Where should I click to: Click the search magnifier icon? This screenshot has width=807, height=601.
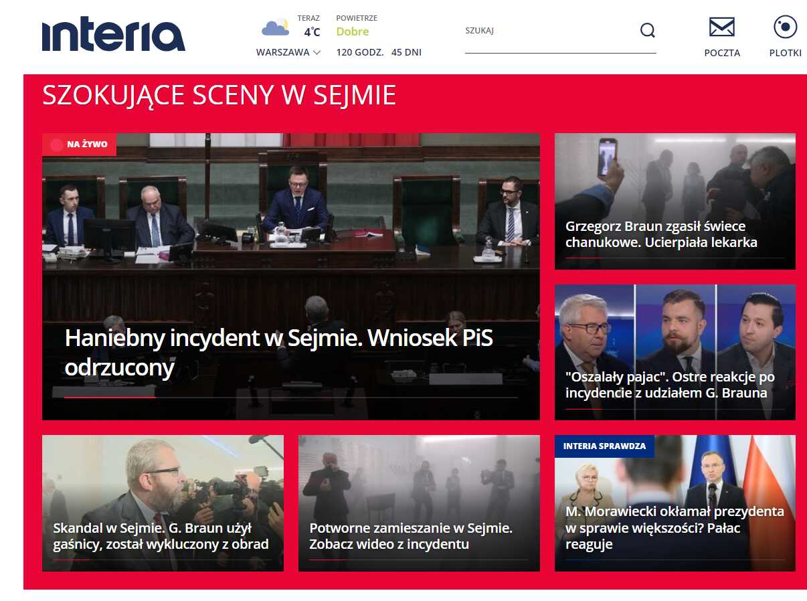(647, 31)
